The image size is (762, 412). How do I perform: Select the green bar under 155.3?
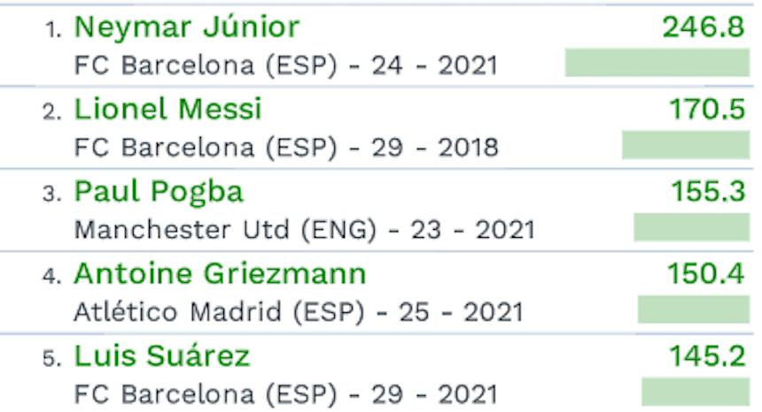pyautogui.click(x=691, y=227)
